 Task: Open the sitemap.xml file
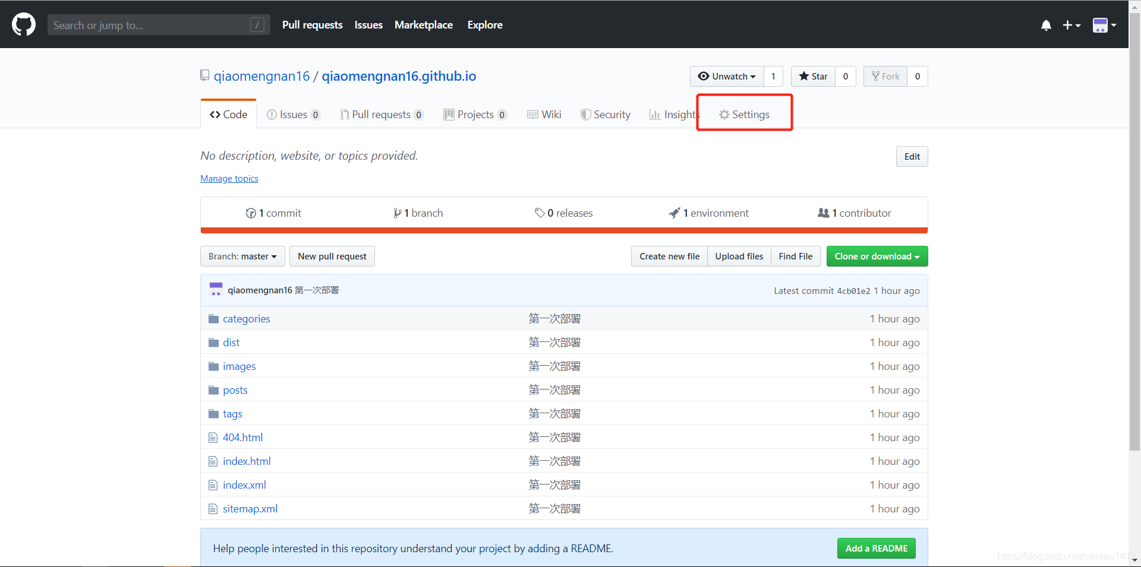coord(250,509)
